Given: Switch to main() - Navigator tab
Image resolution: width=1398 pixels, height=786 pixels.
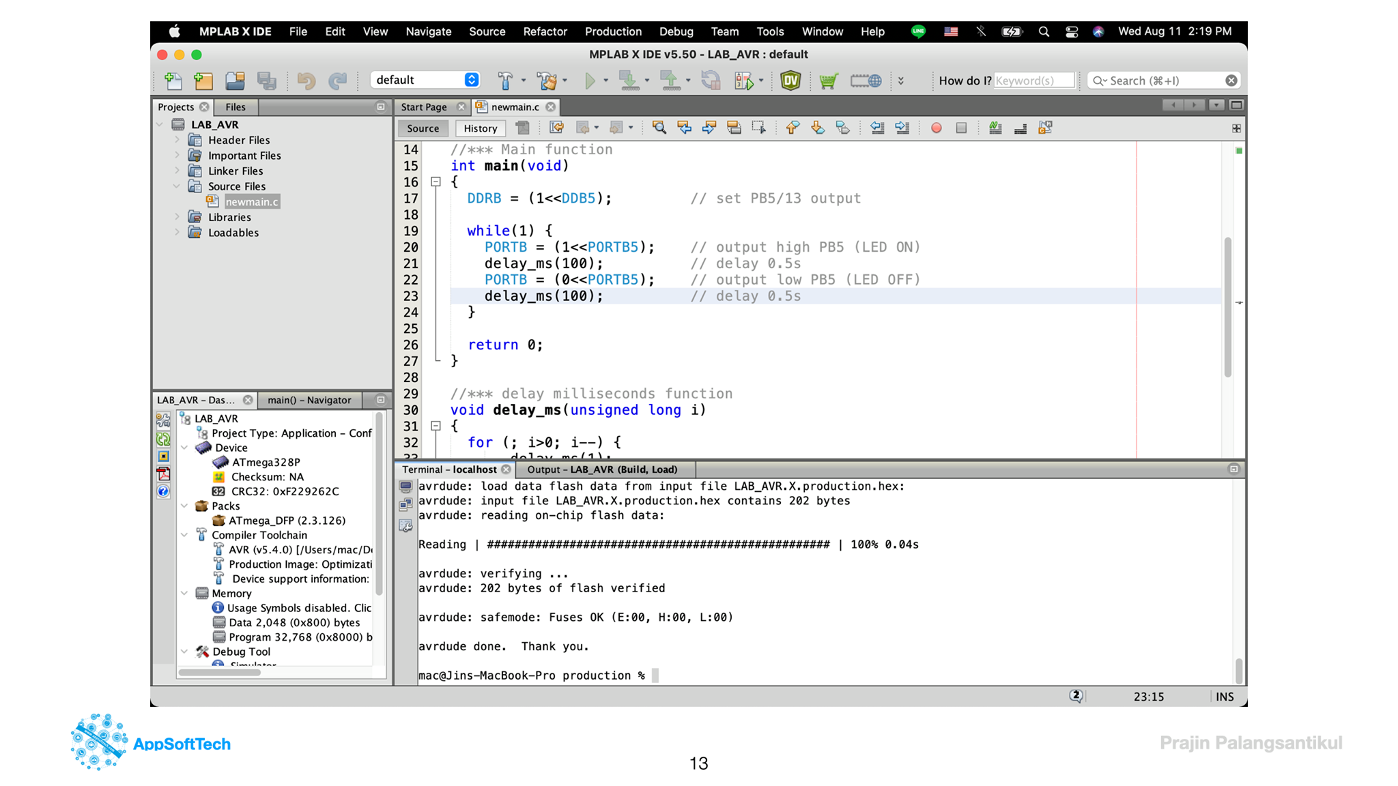Looking at the screenshot, I should point(309,400).
